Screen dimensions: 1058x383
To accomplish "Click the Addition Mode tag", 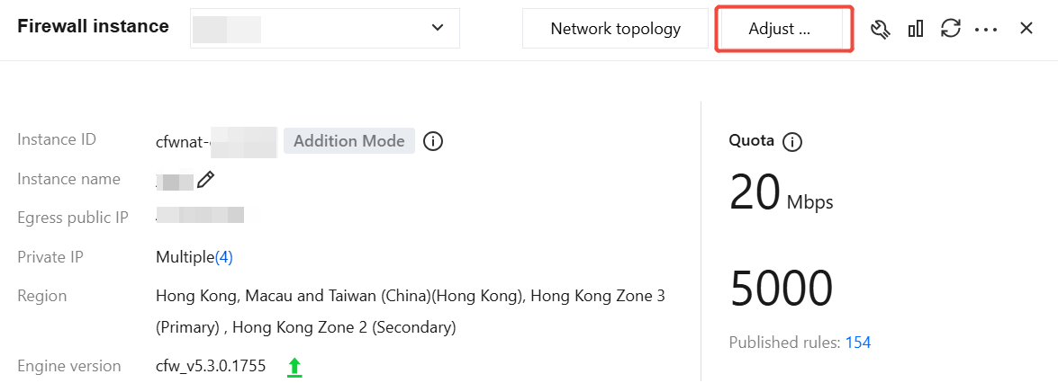I will coord(348,141).
